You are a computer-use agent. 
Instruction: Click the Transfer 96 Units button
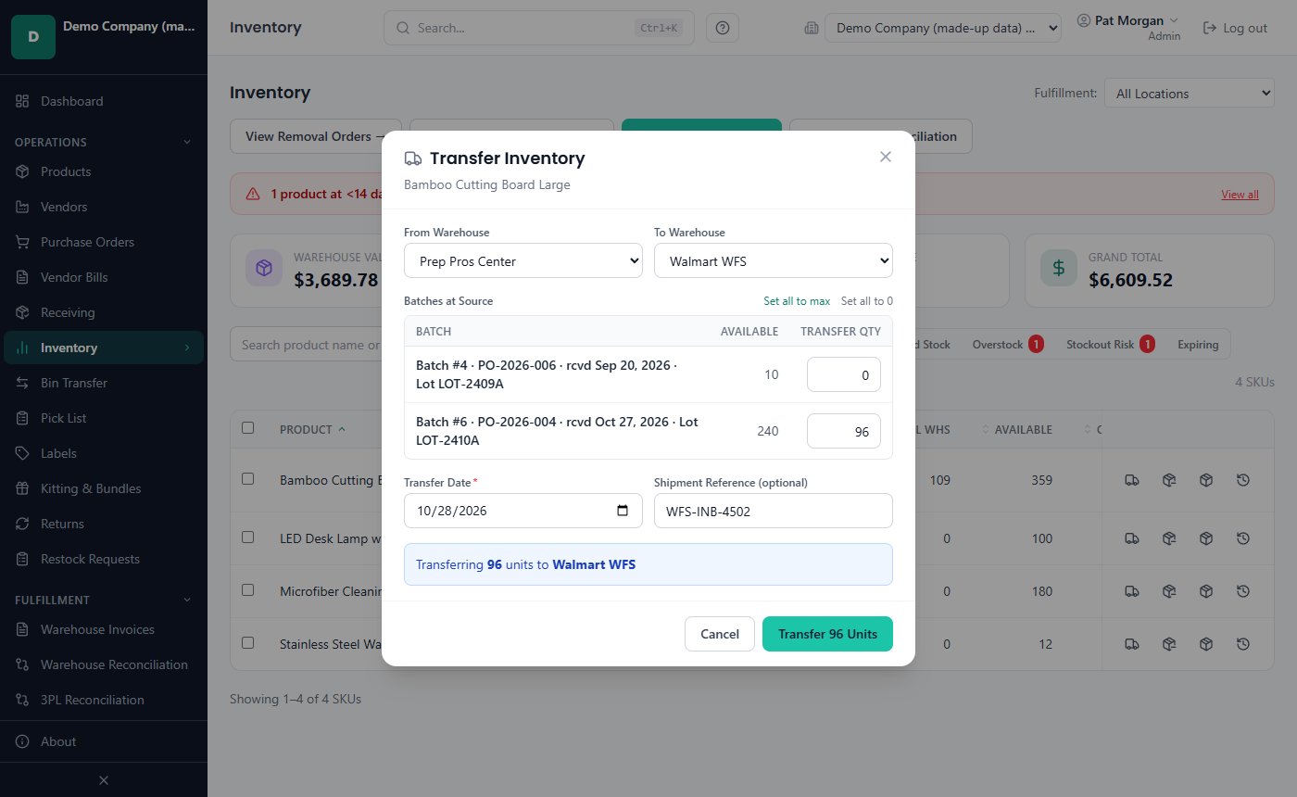point(827,634)
